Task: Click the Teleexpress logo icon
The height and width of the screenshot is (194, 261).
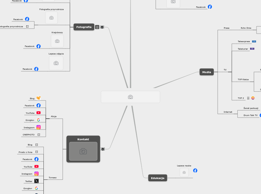Action: click(x=254, y=41)
